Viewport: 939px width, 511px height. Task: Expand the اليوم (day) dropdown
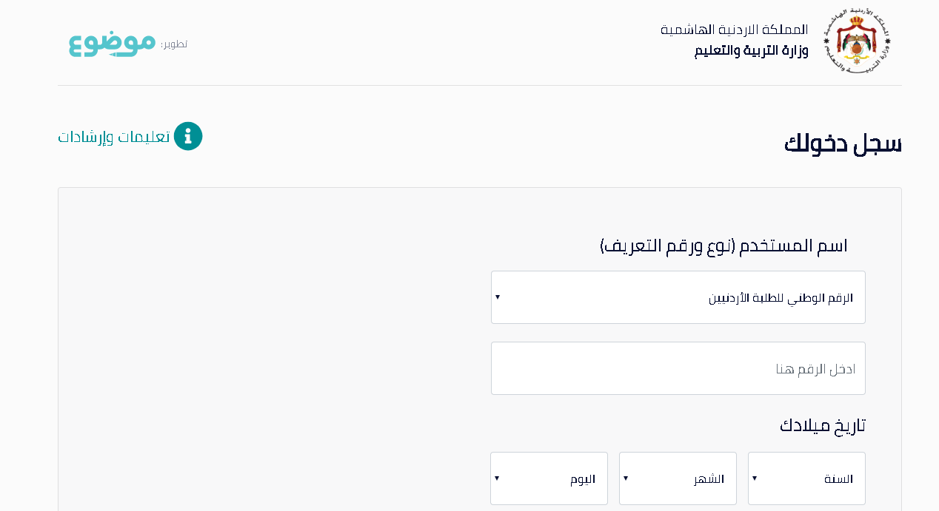[549, 478]
